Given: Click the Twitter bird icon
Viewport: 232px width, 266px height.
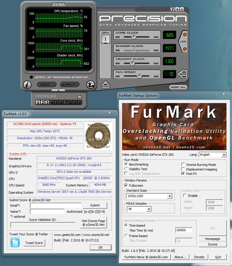Looking at the screenshot, I should click(x=15, y=243).
